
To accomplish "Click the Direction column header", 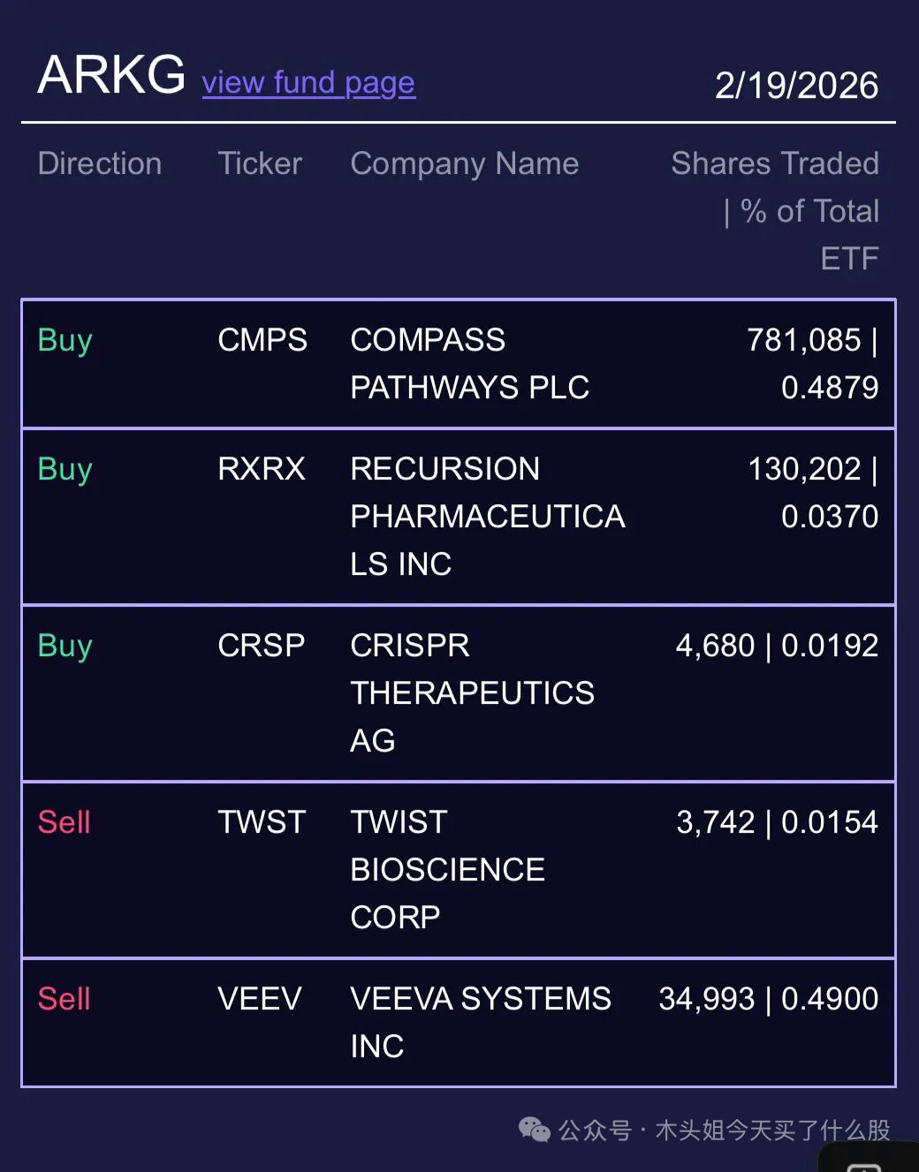I will coord(100,163).
